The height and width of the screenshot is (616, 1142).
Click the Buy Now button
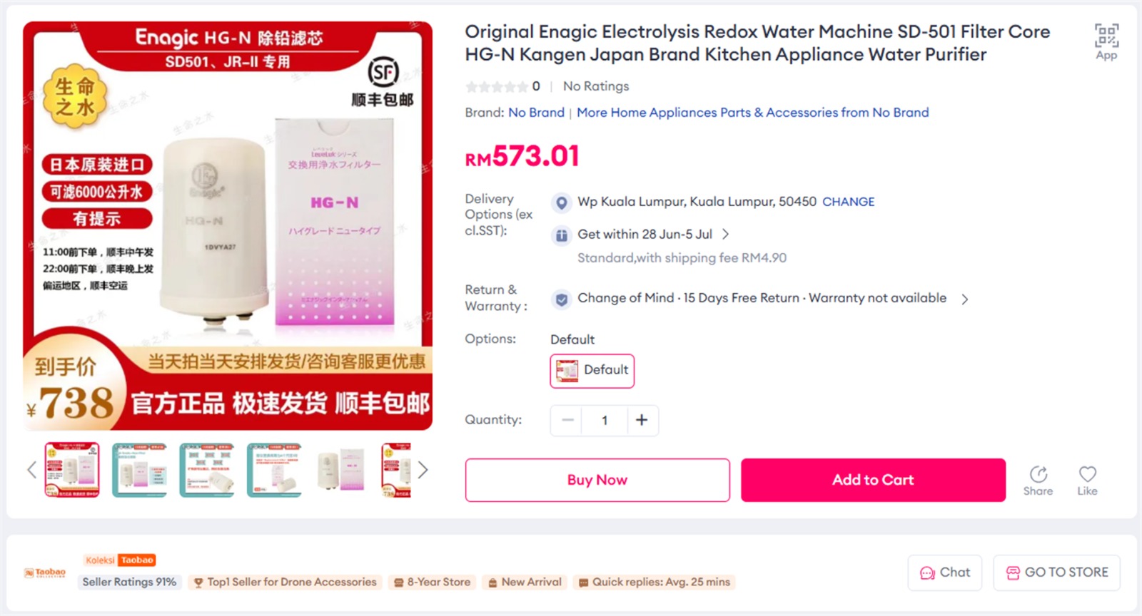click(x=597, y=480)
